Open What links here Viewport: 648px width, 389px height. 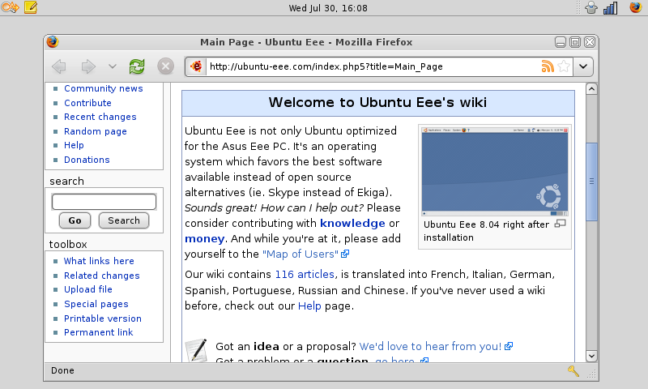tap(99, 261)
